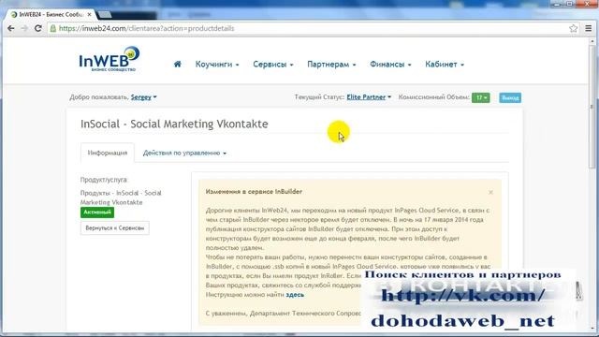Open the green commission volume dropdown

pos(480,97)
